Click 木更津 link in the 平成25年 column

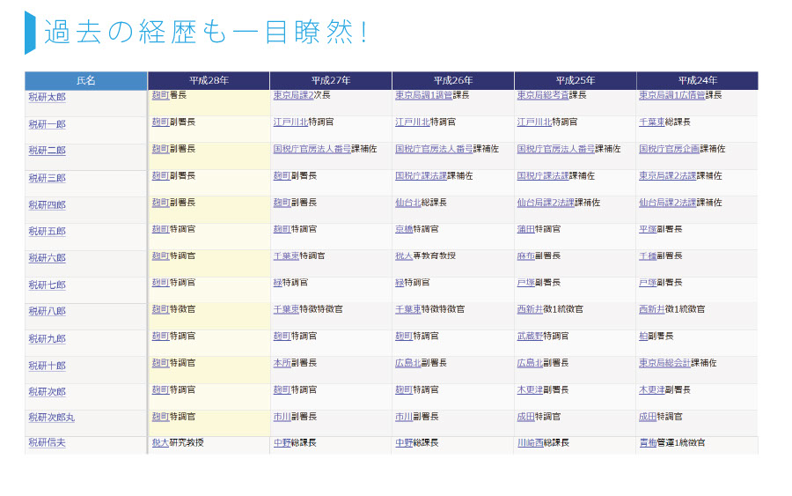530,389
